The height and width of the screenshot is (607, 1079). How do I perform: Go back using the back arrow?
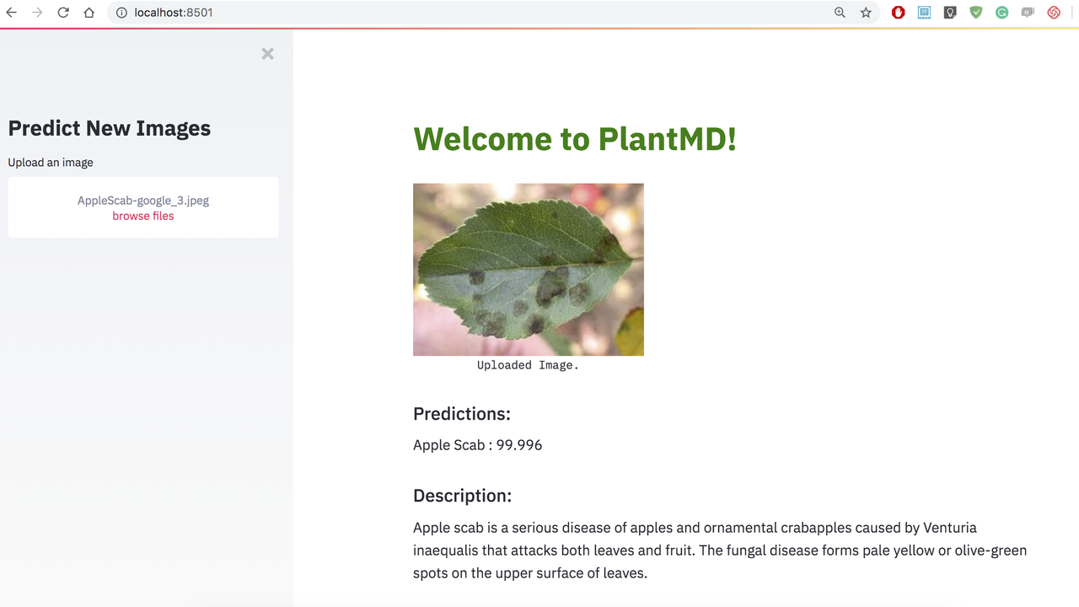[11, 12]
